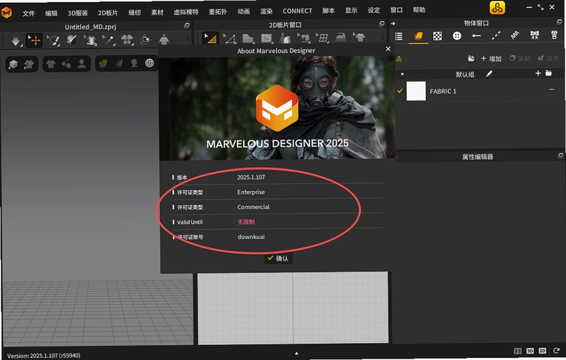Image resolution: width=566 pixels, height=360 pixels.
Task: Open the Buttonhole tab
Action: tap(476, 35)
